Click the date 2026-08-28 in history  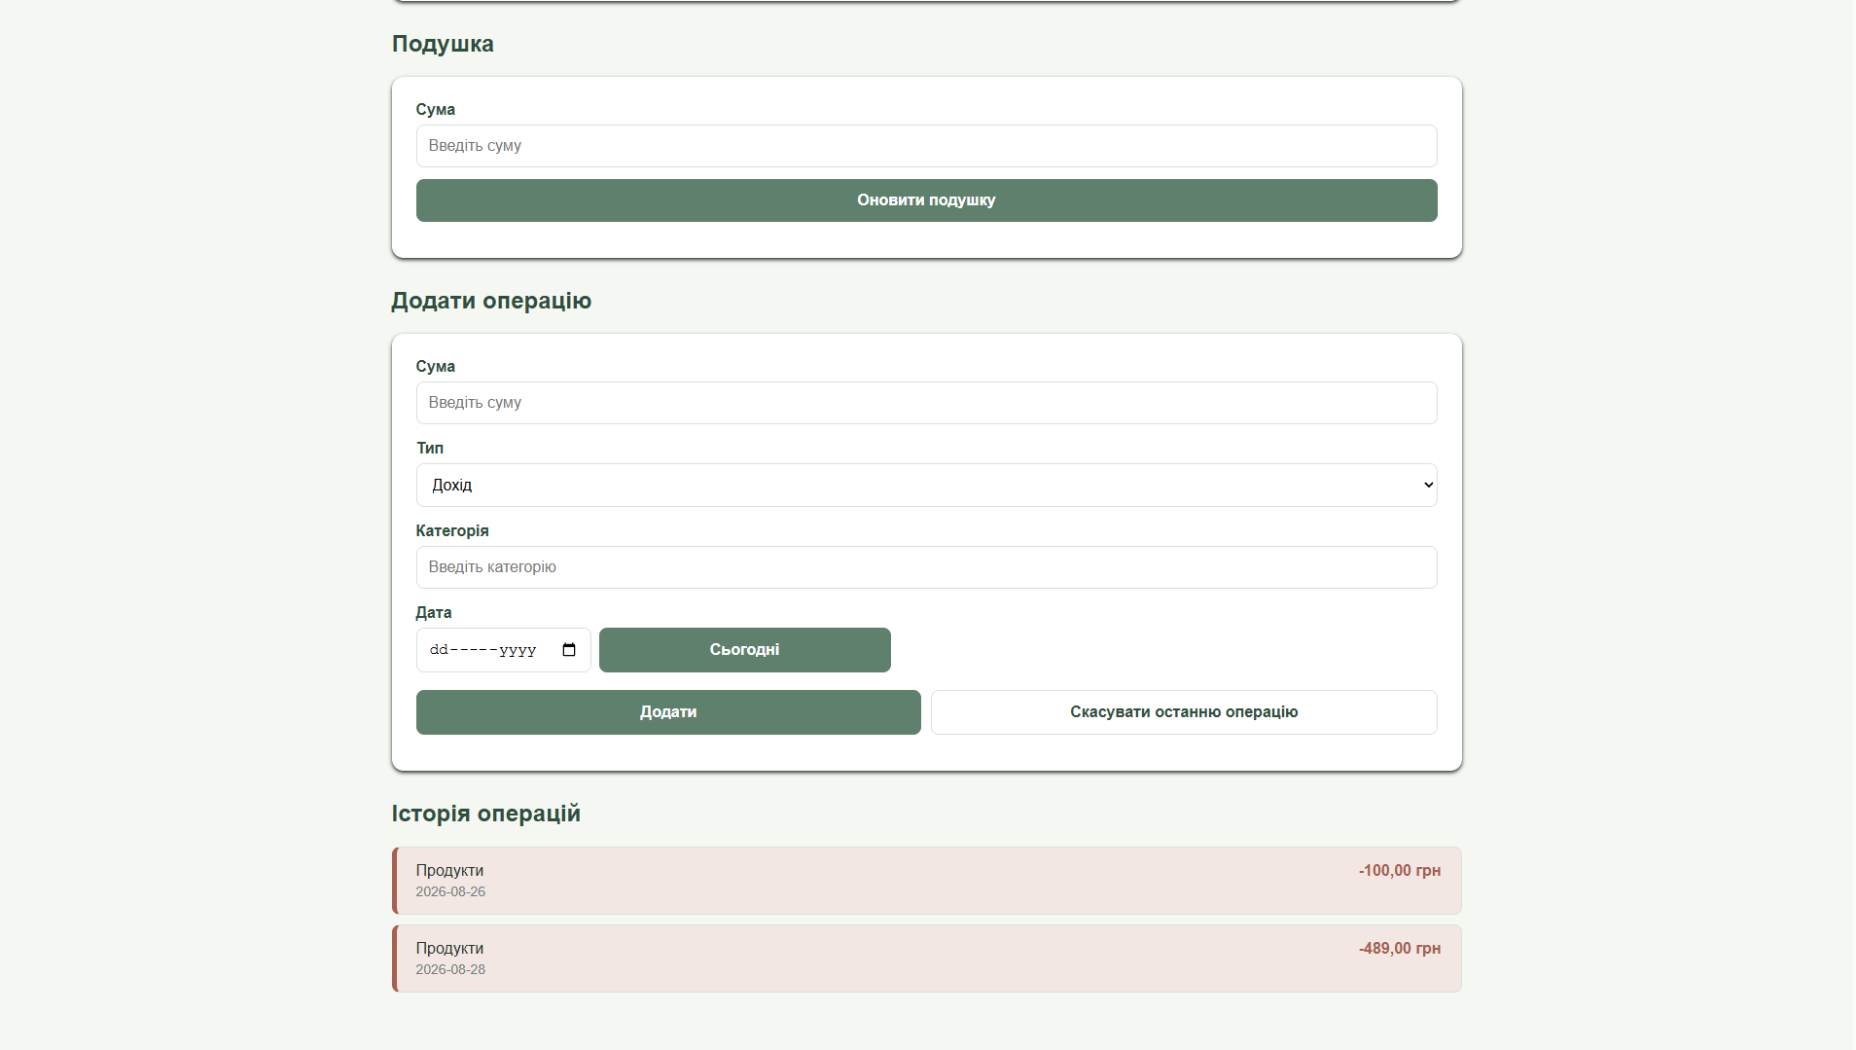450,970
